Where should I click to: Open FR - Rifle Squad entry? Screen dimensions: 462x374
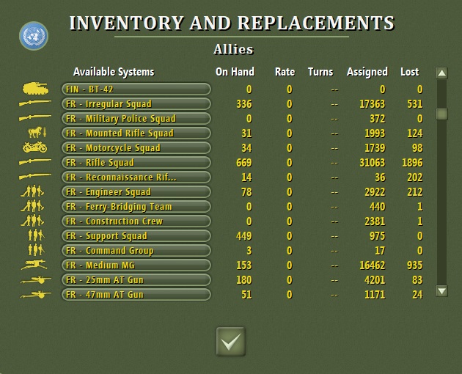(x=136, y=162)
